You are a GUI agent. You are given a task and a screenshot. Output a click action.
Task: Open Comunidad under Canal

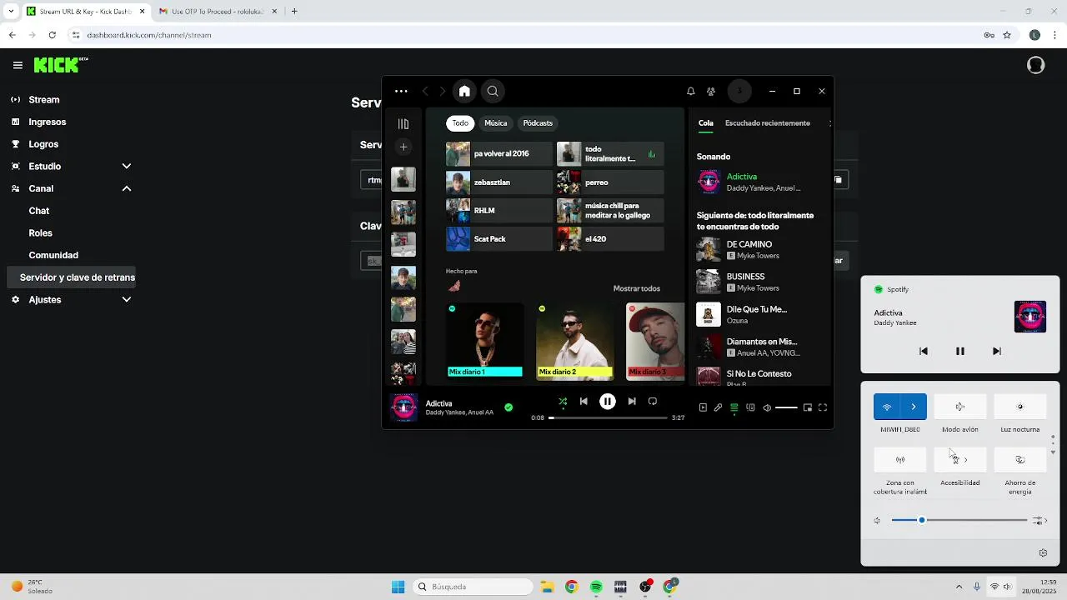click(53, 255)
